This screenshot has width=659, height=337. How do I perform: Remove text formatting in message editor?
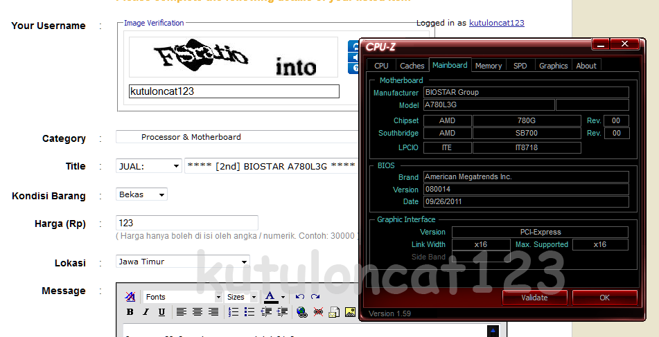click(130, 297)
